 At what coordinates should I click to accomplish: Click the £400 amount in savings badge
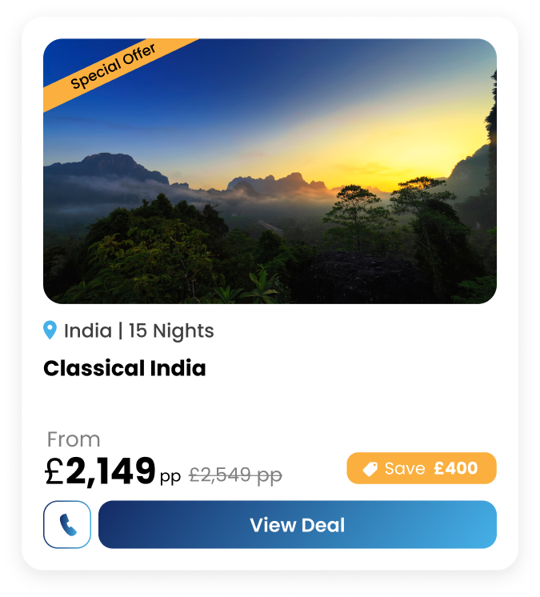pyautogui.click(x=455, y=468)
